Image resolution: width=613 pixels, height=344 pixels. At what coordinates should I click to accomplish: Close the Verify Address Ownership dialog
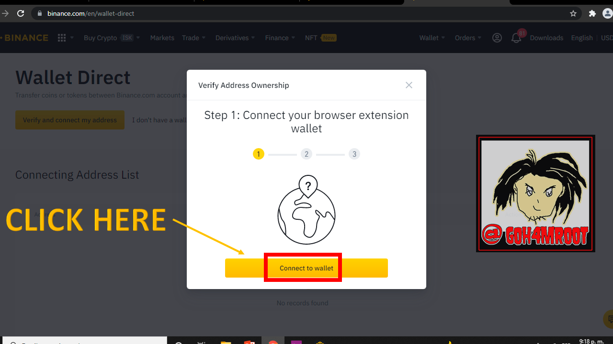[409, 85]
